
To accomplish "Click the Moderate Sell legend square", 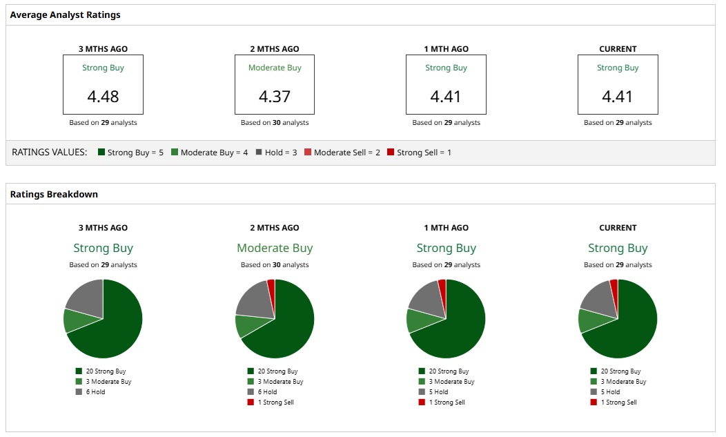I will (x=308, y=152).
